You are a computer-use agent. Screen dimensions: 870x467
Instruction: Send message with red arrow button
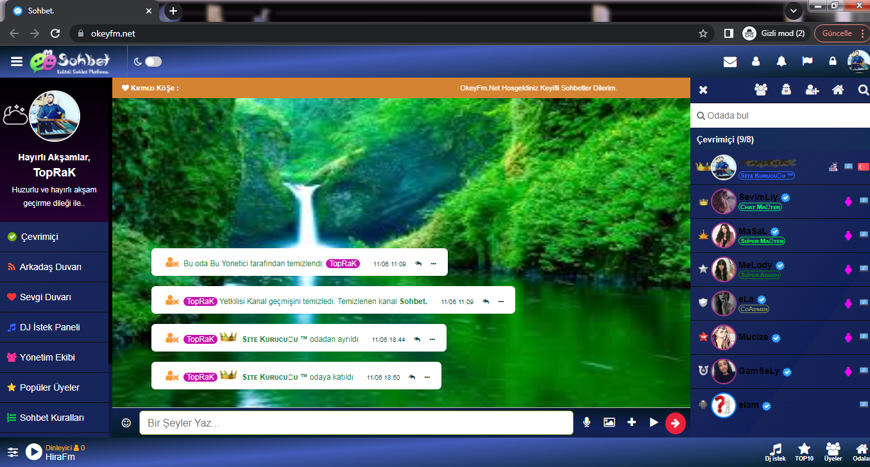pyautogui.click(x=676, y=423)
